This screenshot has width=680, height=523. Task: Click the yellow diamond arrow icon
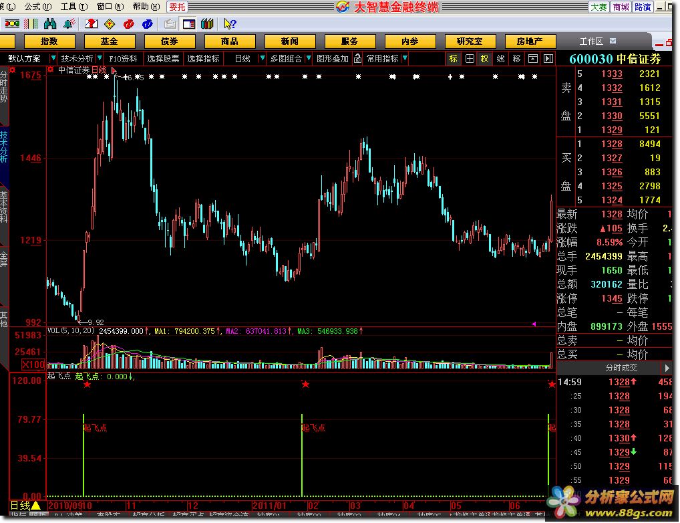110,24
